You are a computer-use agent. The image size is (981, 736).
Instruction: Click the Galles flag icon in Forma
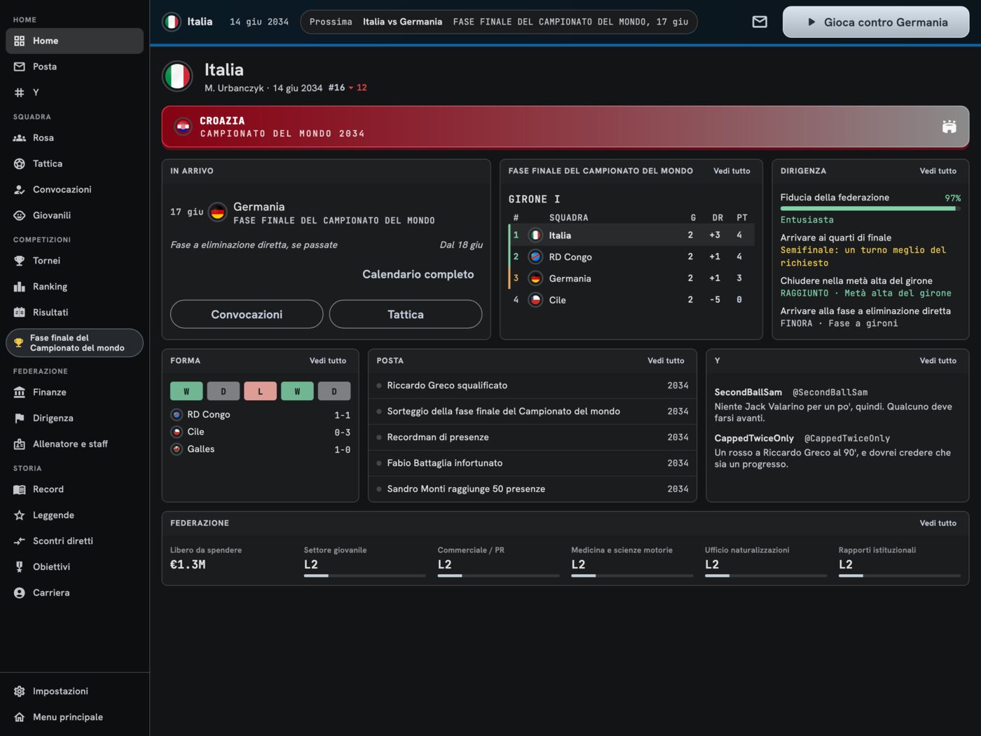(x=177, y=449)
